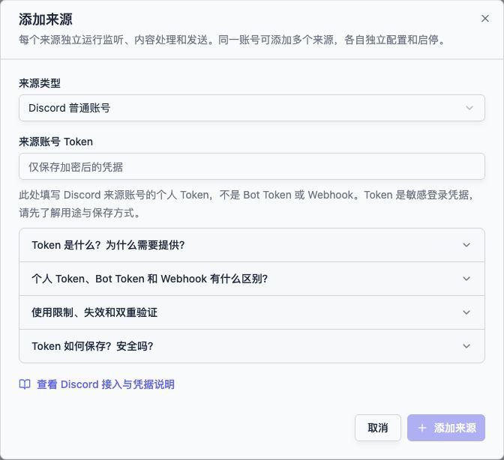Open the 来源类型 dropdown
The image size is (504, 460).
[x=252, y=108]
